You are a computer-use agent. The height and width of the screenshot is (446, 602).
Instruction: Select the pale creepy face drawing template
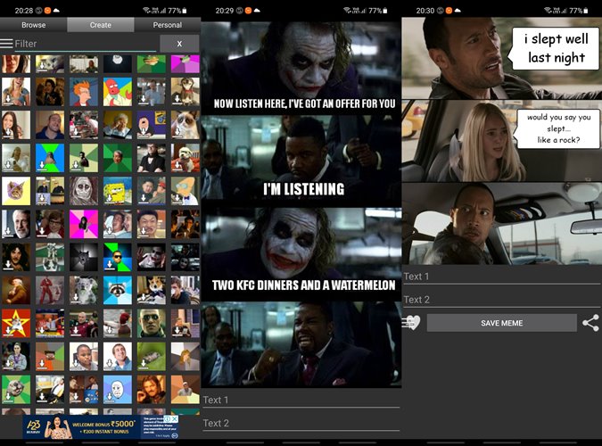point(84,191)
